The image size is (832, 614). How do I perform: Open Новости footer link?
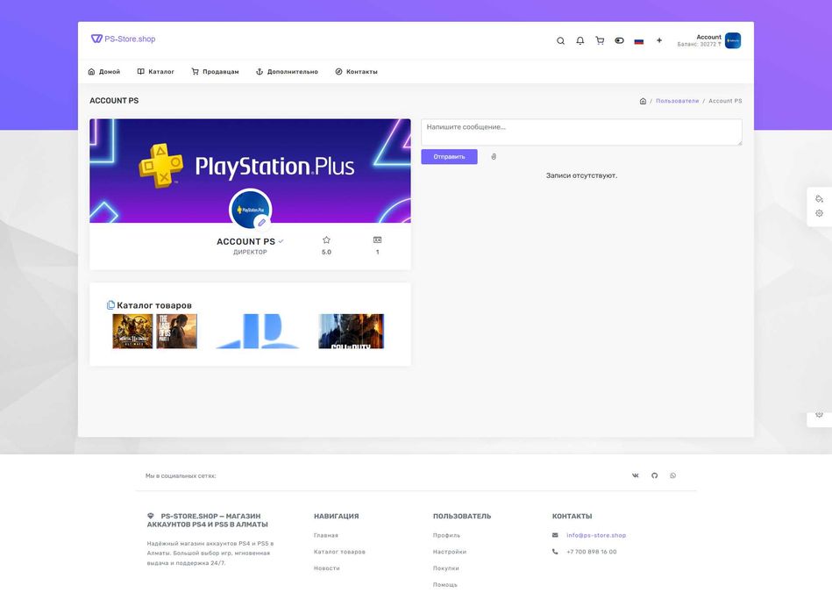(x=327, y=568)
